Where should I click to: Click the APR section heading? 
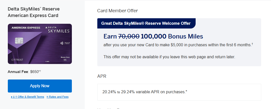pyautogui.click(x=102, y=76)
